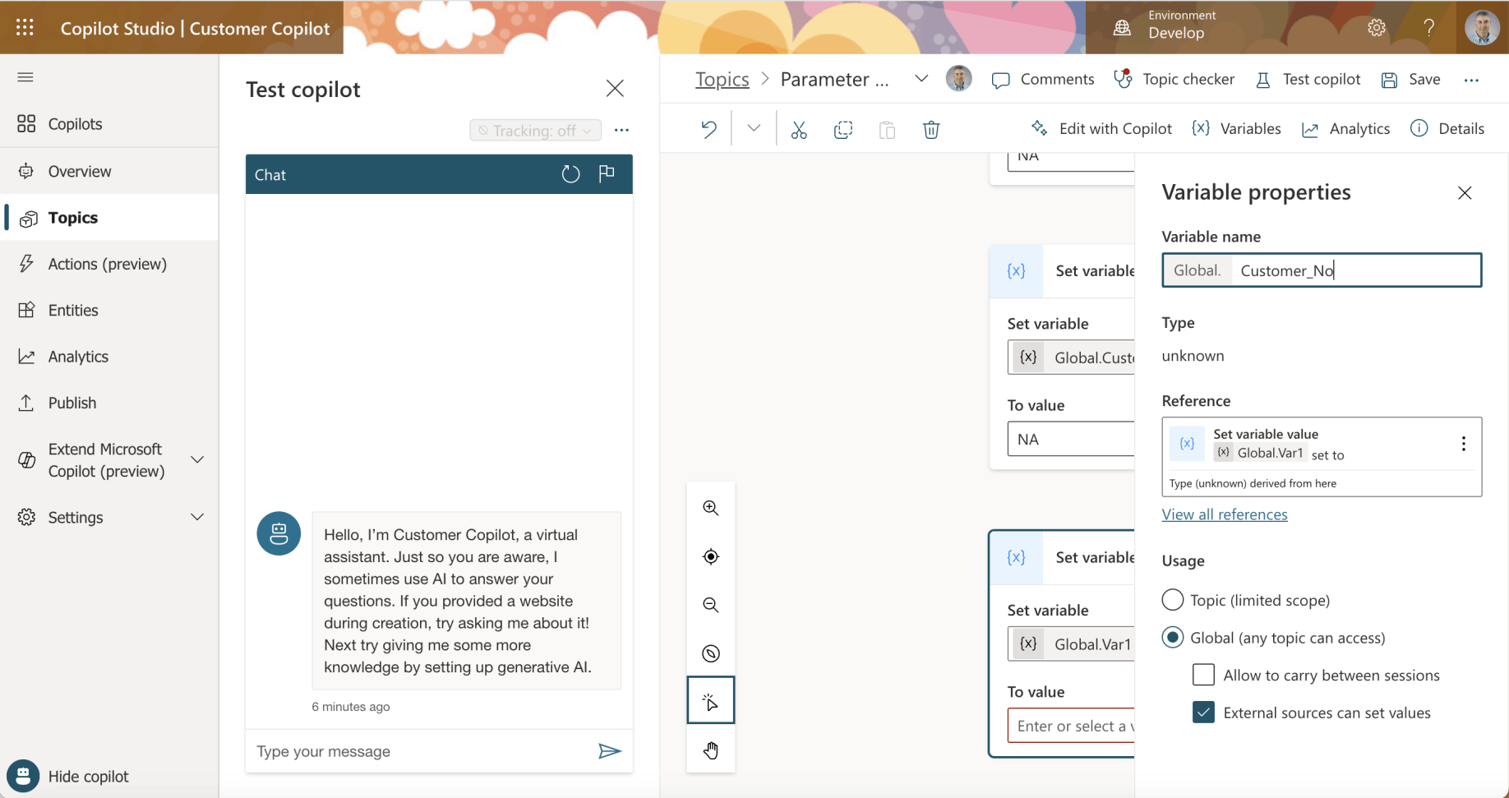Select the pointer selection tool
The width and height of the screenshot is (1509, 798).
click(711, 701)
